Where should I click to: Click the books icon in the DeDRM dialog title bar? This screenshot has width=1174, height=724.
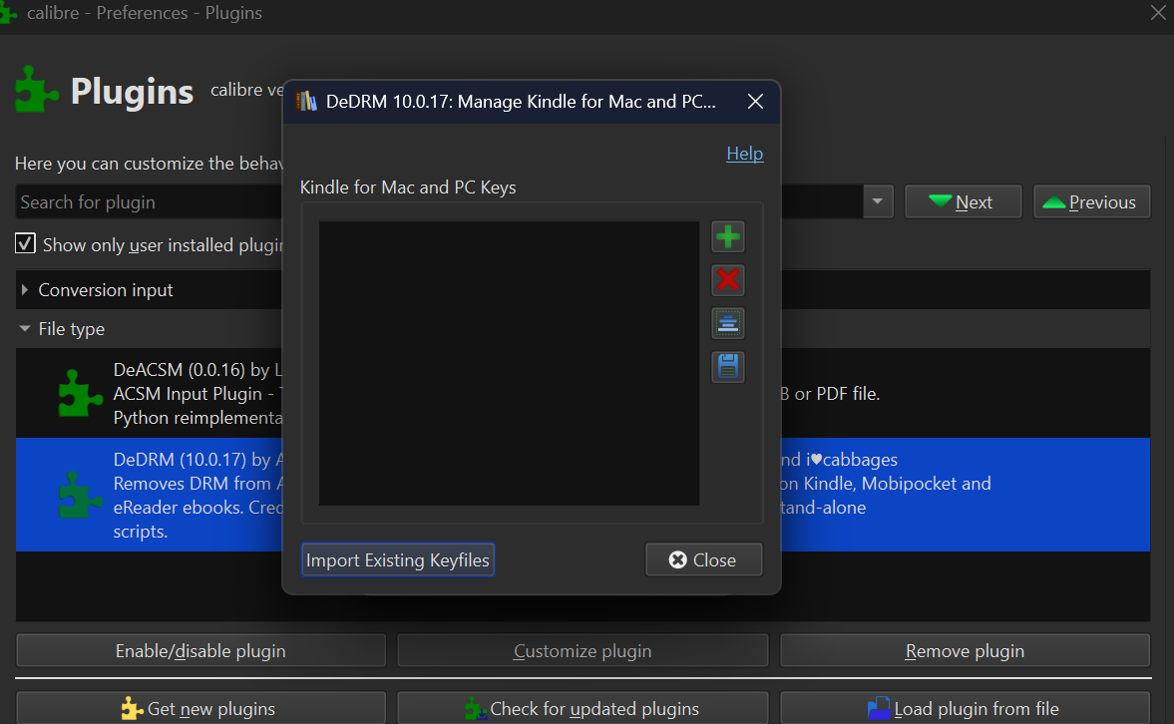[x=307, y=102]
